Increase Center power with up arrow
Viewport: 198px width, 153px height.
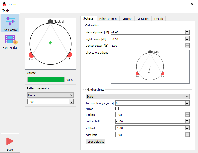(187, 44)
